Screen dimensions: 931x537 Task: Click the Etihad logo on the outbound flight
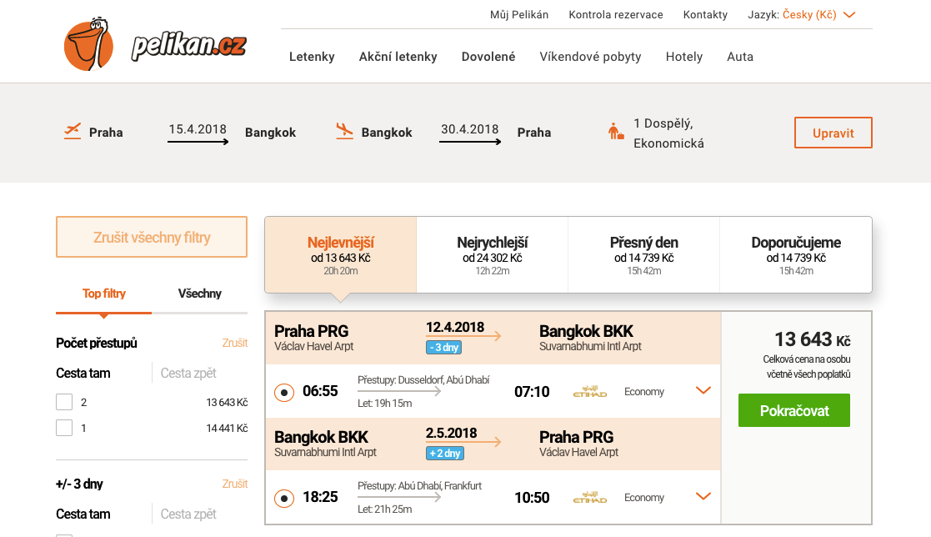(590, 392)
